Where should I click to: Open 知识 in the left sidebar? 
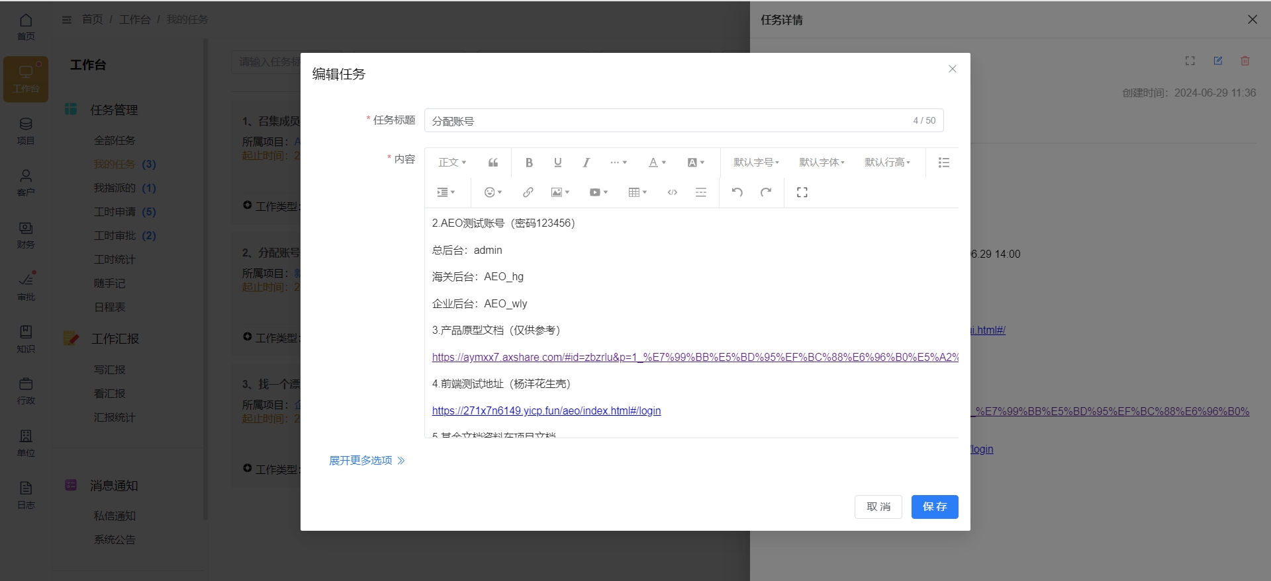26,338
